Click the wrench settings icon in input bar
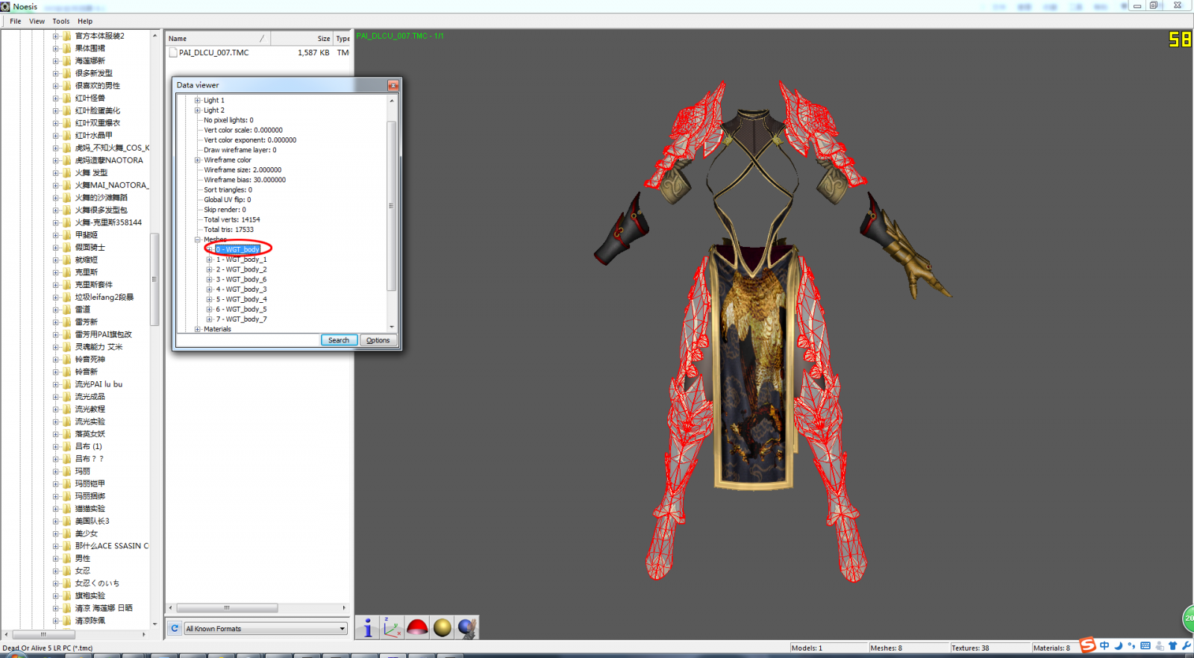The image size is (1194, 658). (x=1187, y=646)
